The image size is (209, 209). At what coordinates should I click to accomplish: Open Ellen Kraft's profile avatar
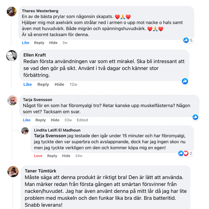12,56
